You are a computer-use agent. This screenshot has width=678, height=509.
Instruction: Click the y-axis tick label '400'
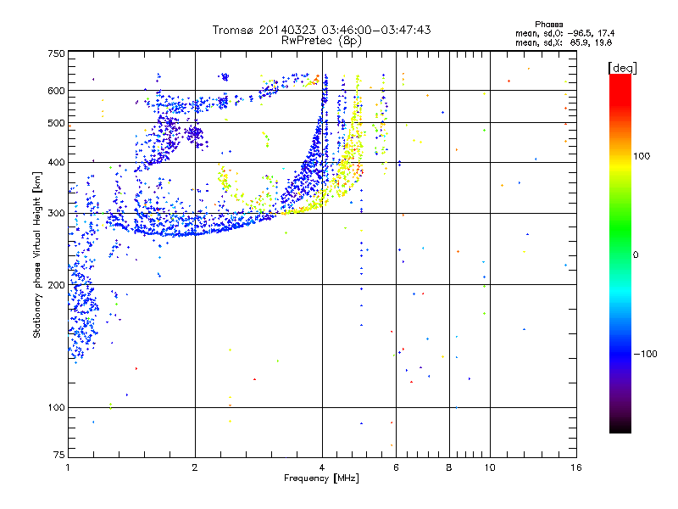56,163
